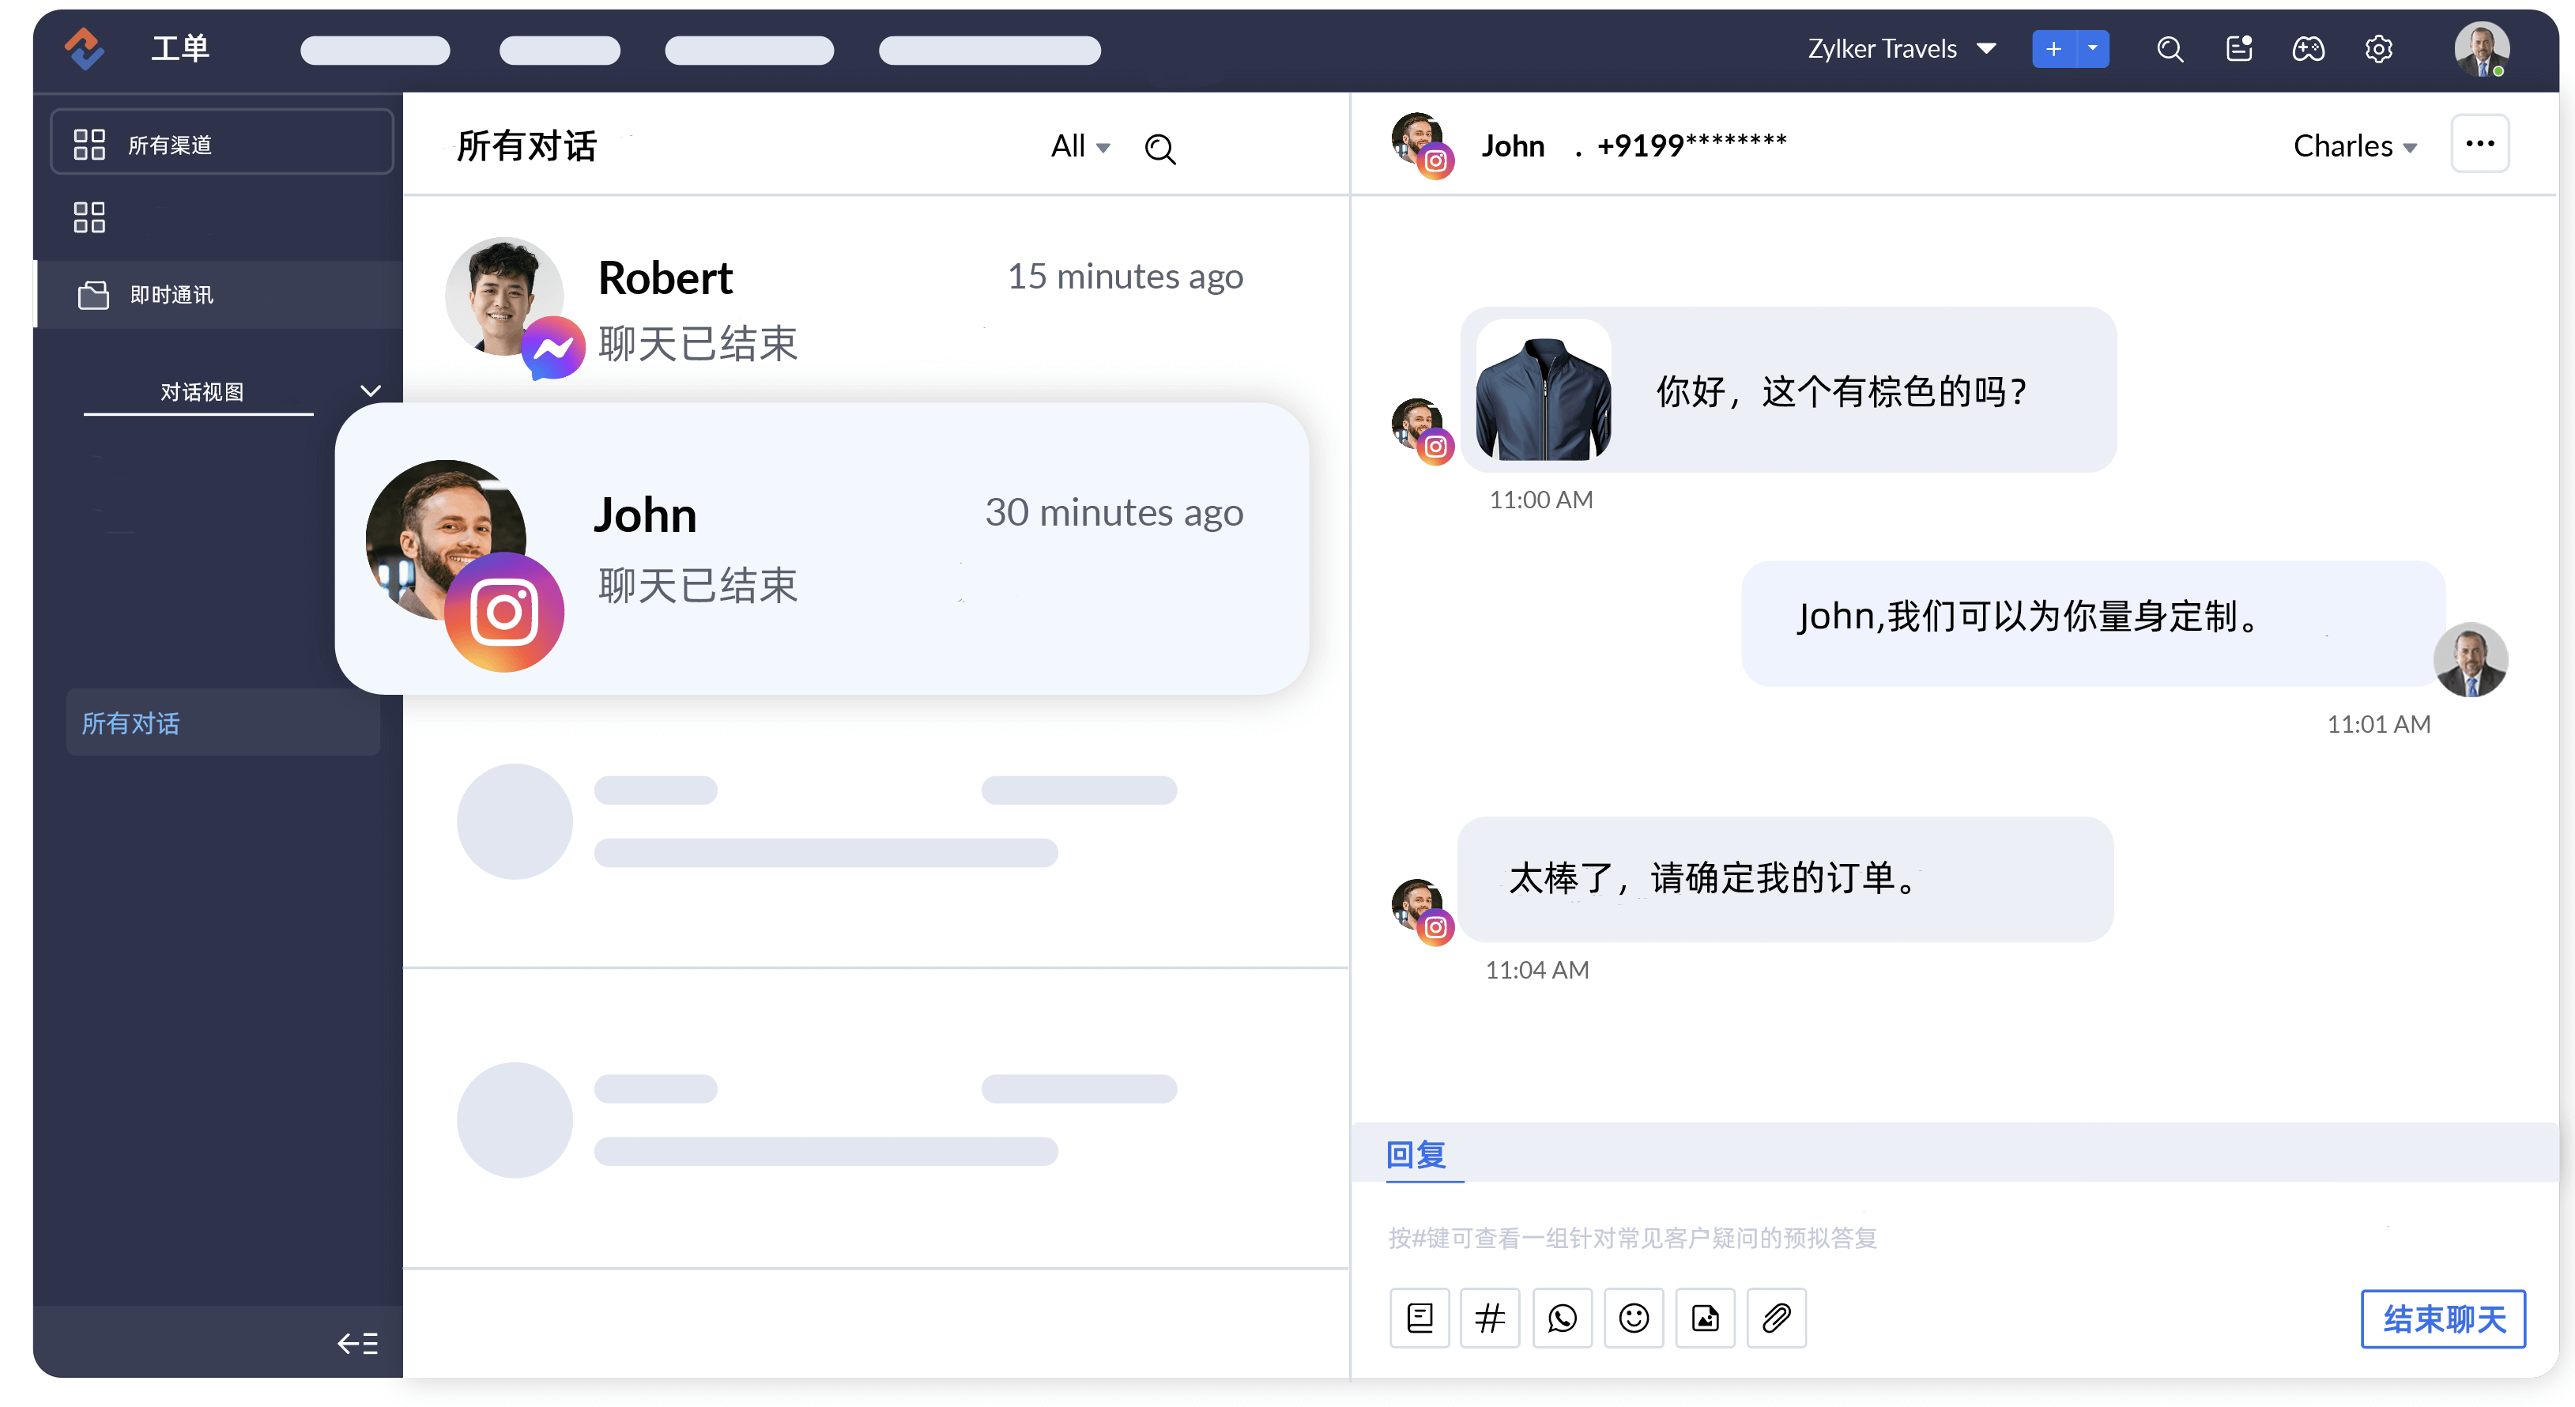Expand the 对话视图 chevron in sidebar
The width and height of the screenshot is (2575, 1407).
[x=370, y=391]
